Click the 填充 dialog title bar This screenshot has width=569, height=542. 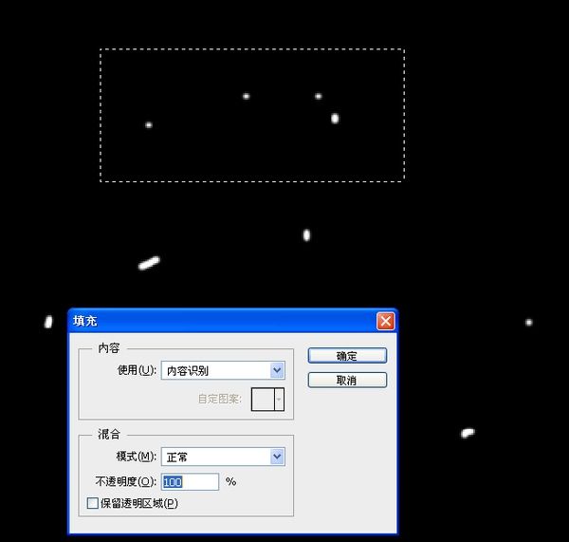[223, 321]
